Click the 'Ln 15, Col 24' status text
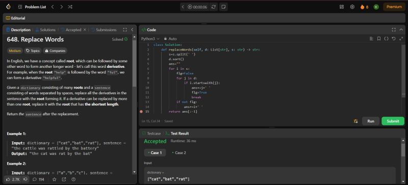This screenshot has height=185, width=408. click(x=151, y=121)
